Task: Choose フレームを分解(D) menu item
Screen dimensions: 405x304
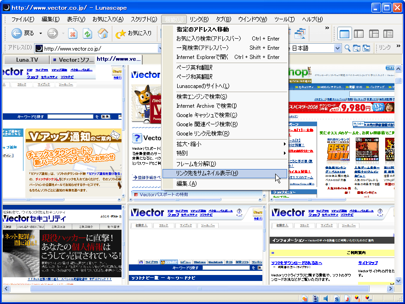Action: click(225, 164)
